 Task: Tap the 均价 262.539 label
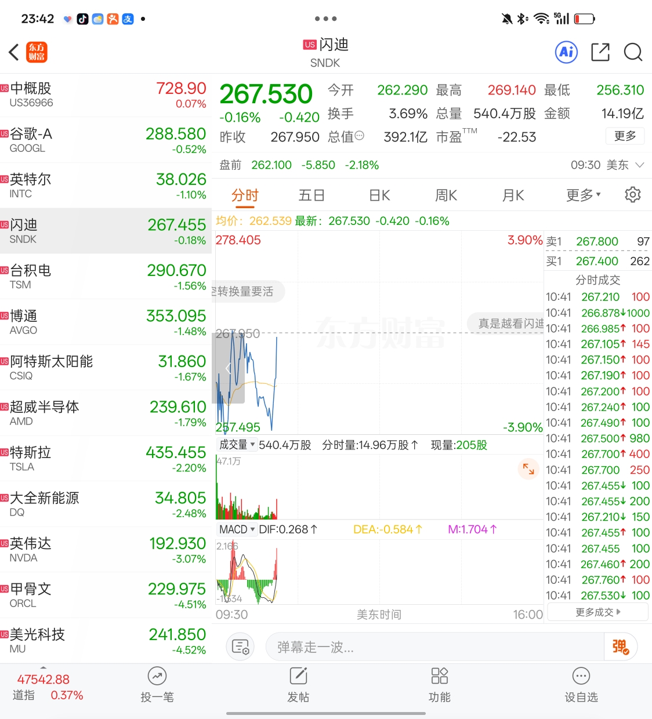click(x=253, y=221)
